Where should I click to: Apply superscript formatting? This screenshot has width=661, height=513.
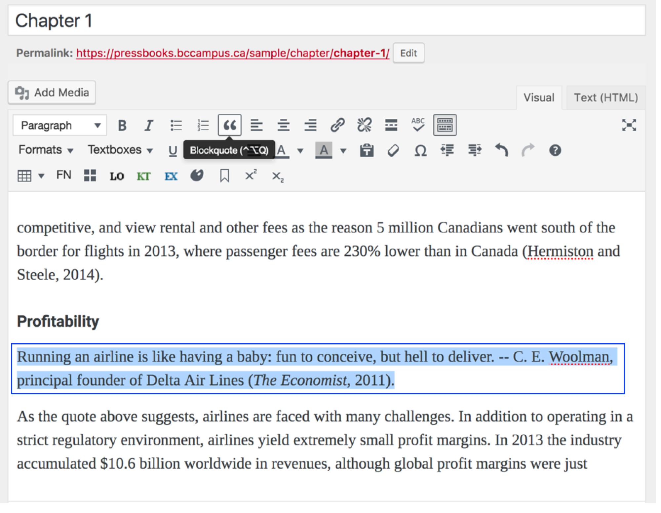[x=251, y=175]
